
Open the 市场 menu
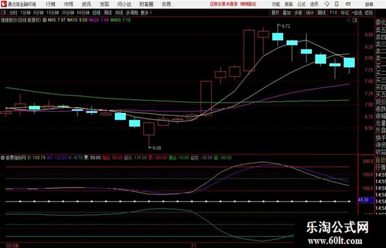pyautogui.click(x=69, y=4)
